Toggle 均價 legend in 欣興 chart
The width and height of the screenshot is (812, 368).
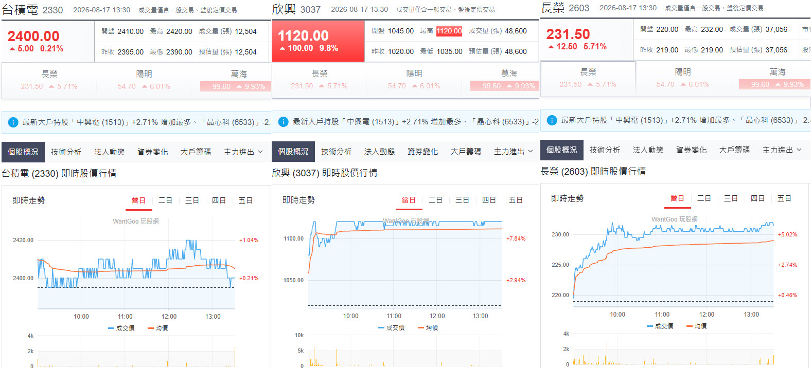click(428, 327)
